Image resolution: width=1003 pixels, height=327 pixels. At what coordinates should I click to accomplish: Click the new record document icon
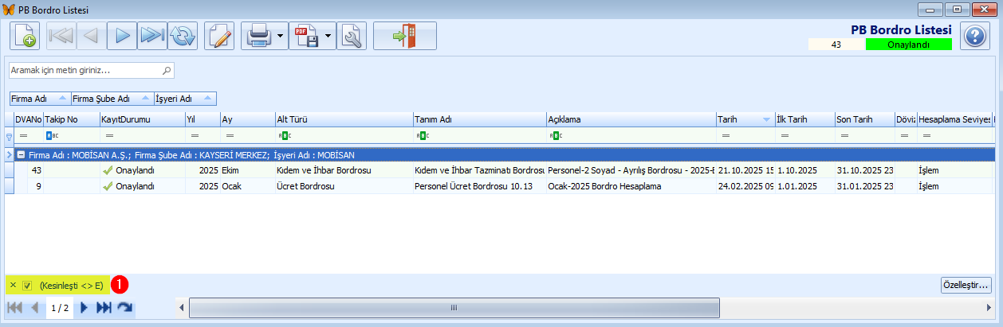(x=25, y=37)
